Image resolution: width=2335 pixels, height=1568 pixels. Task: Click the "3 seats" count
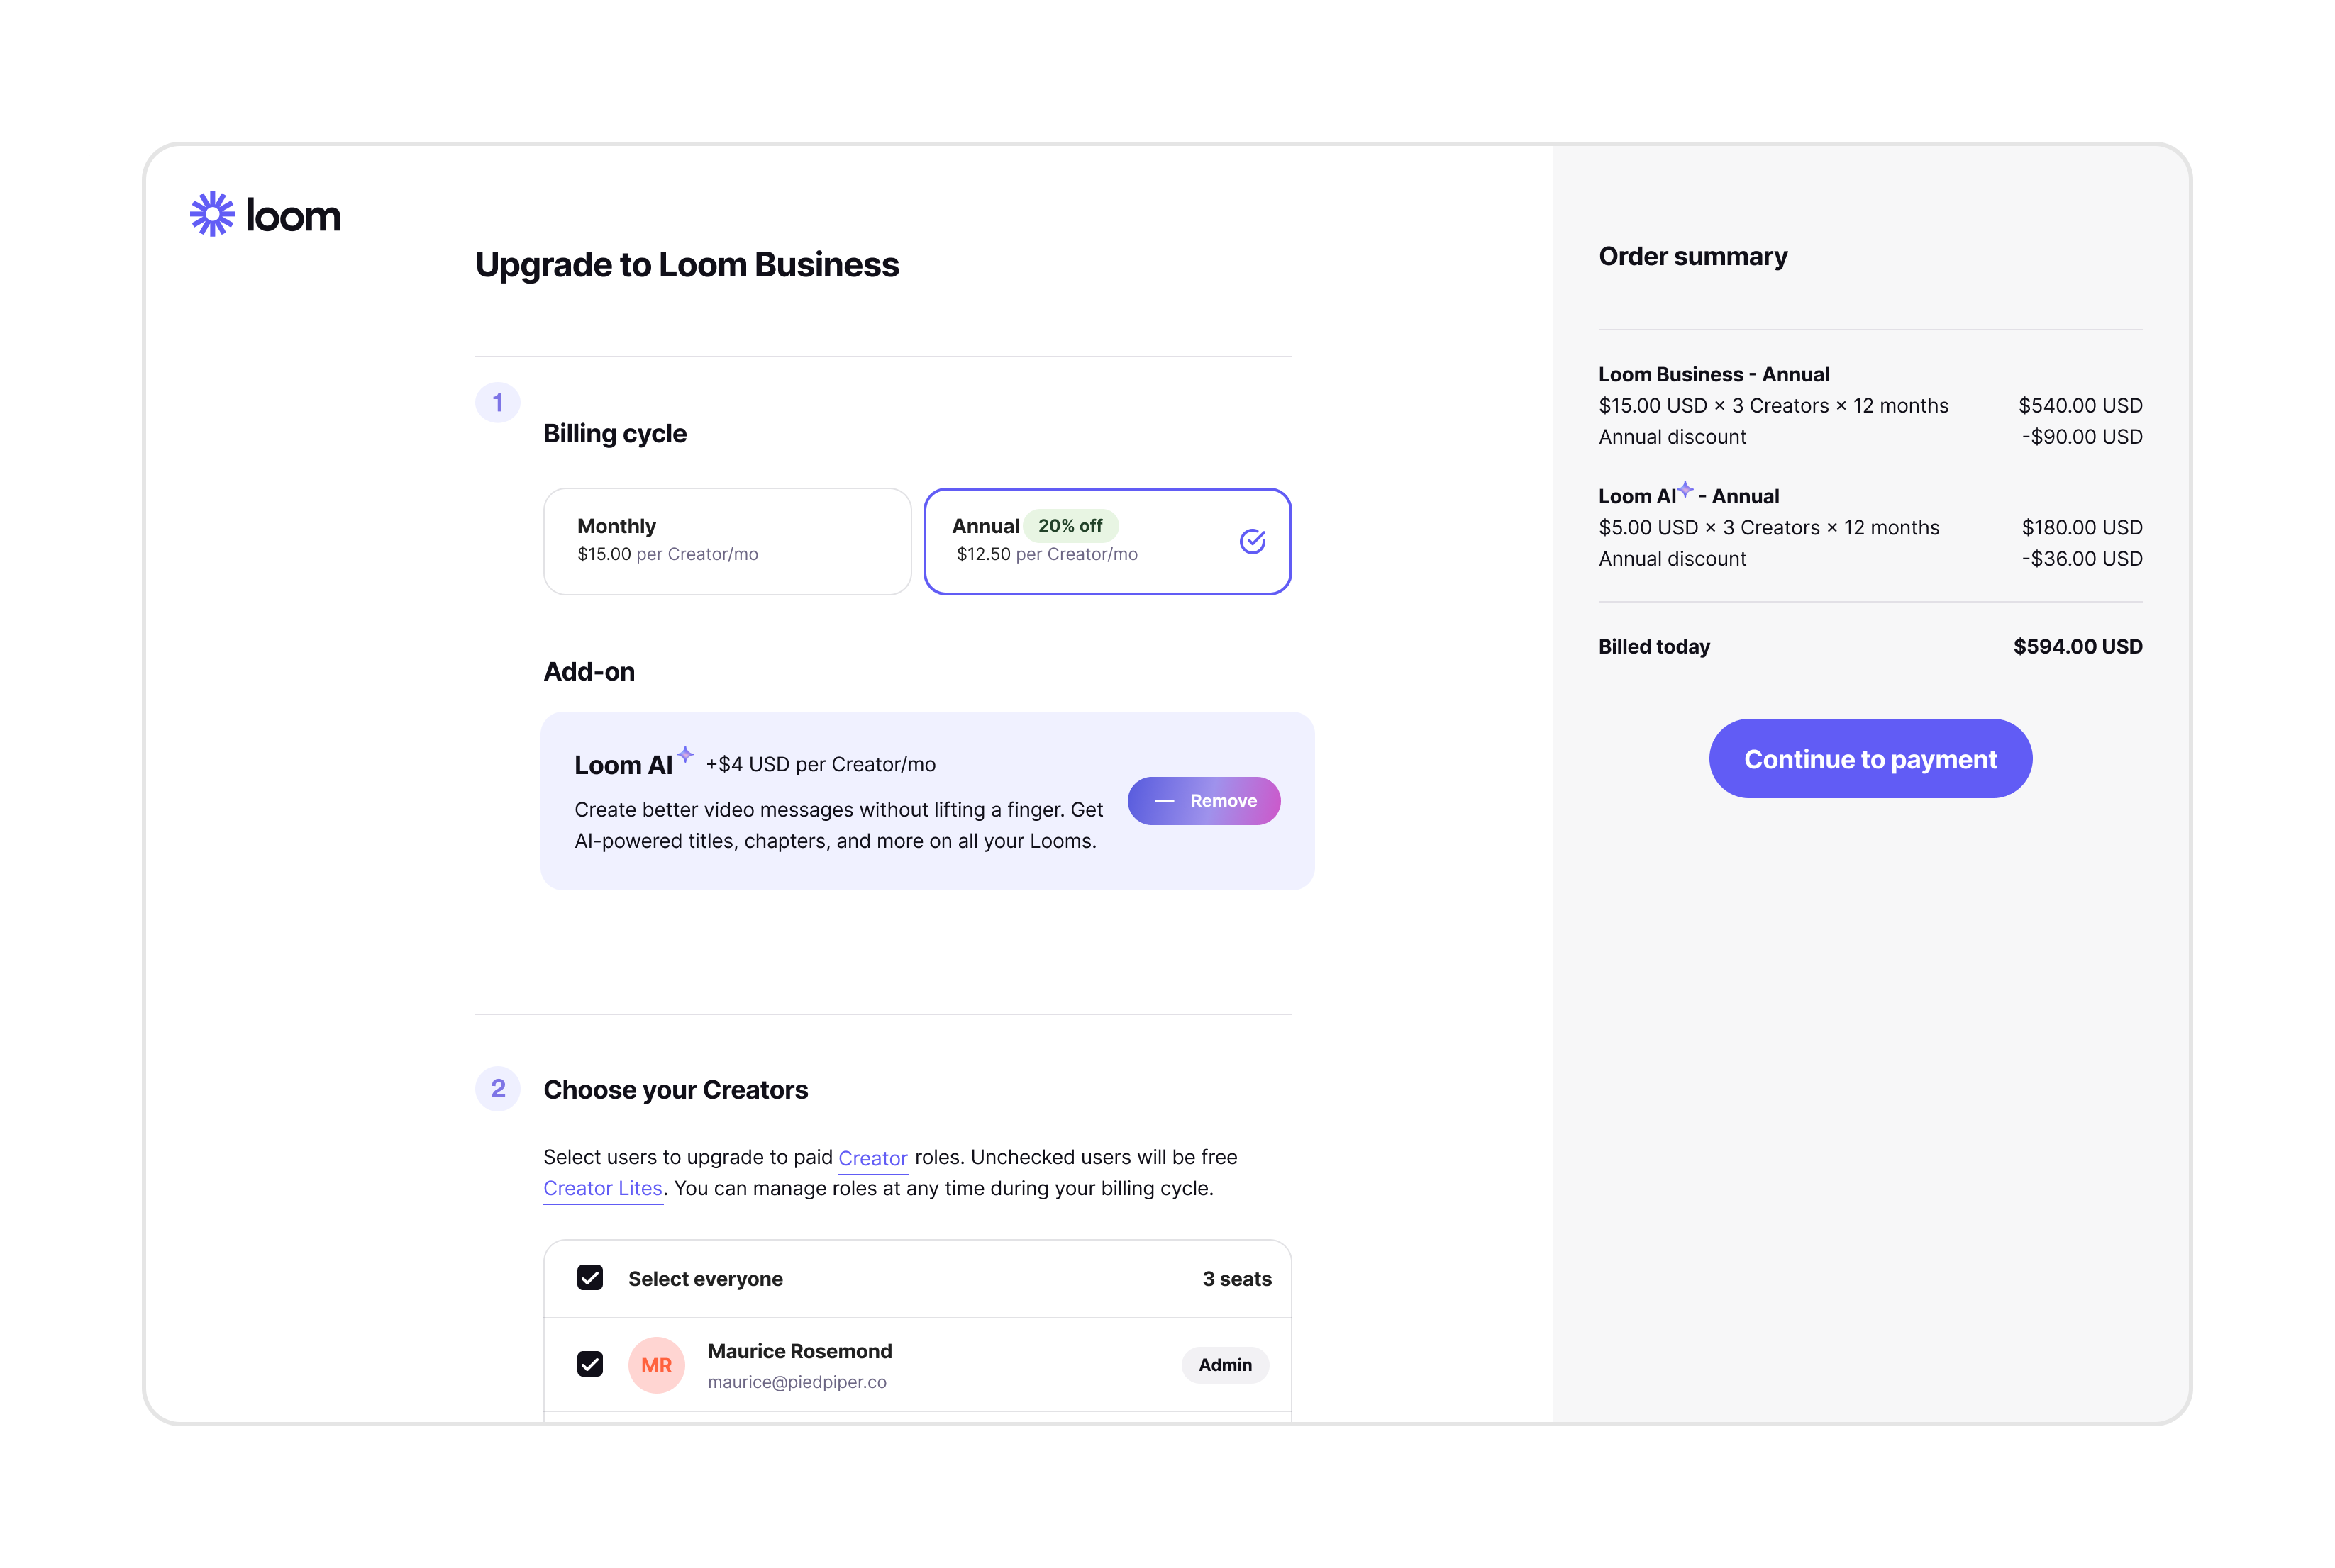(1236, 1279)
